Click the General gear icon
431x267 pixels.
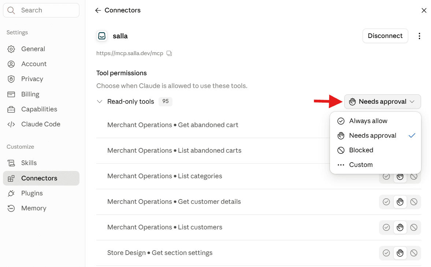click(11, 49)
